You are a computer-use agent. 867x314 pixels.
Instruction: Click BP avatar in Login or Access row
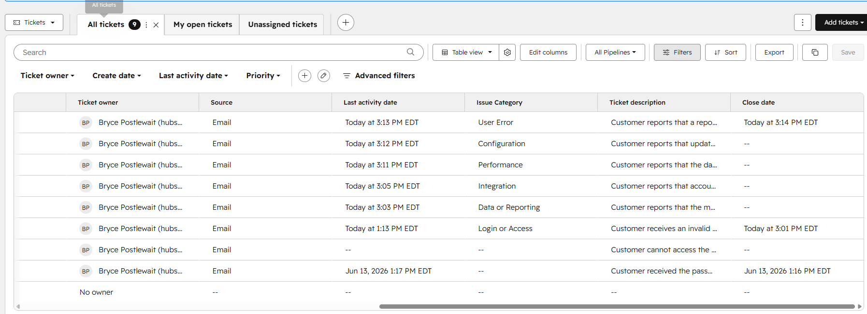[x=86, y=229]
